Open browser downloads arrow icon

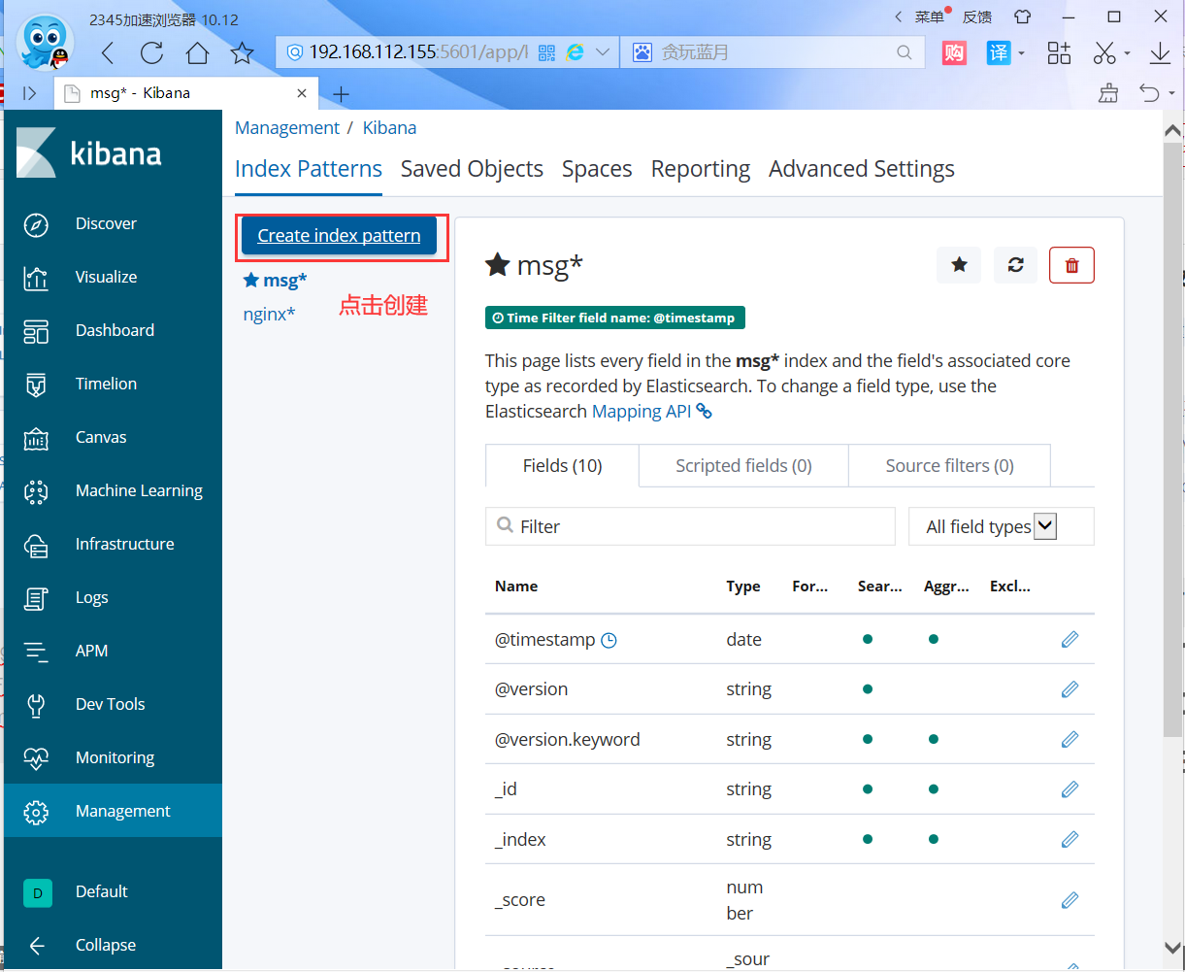click(1160, 52)
